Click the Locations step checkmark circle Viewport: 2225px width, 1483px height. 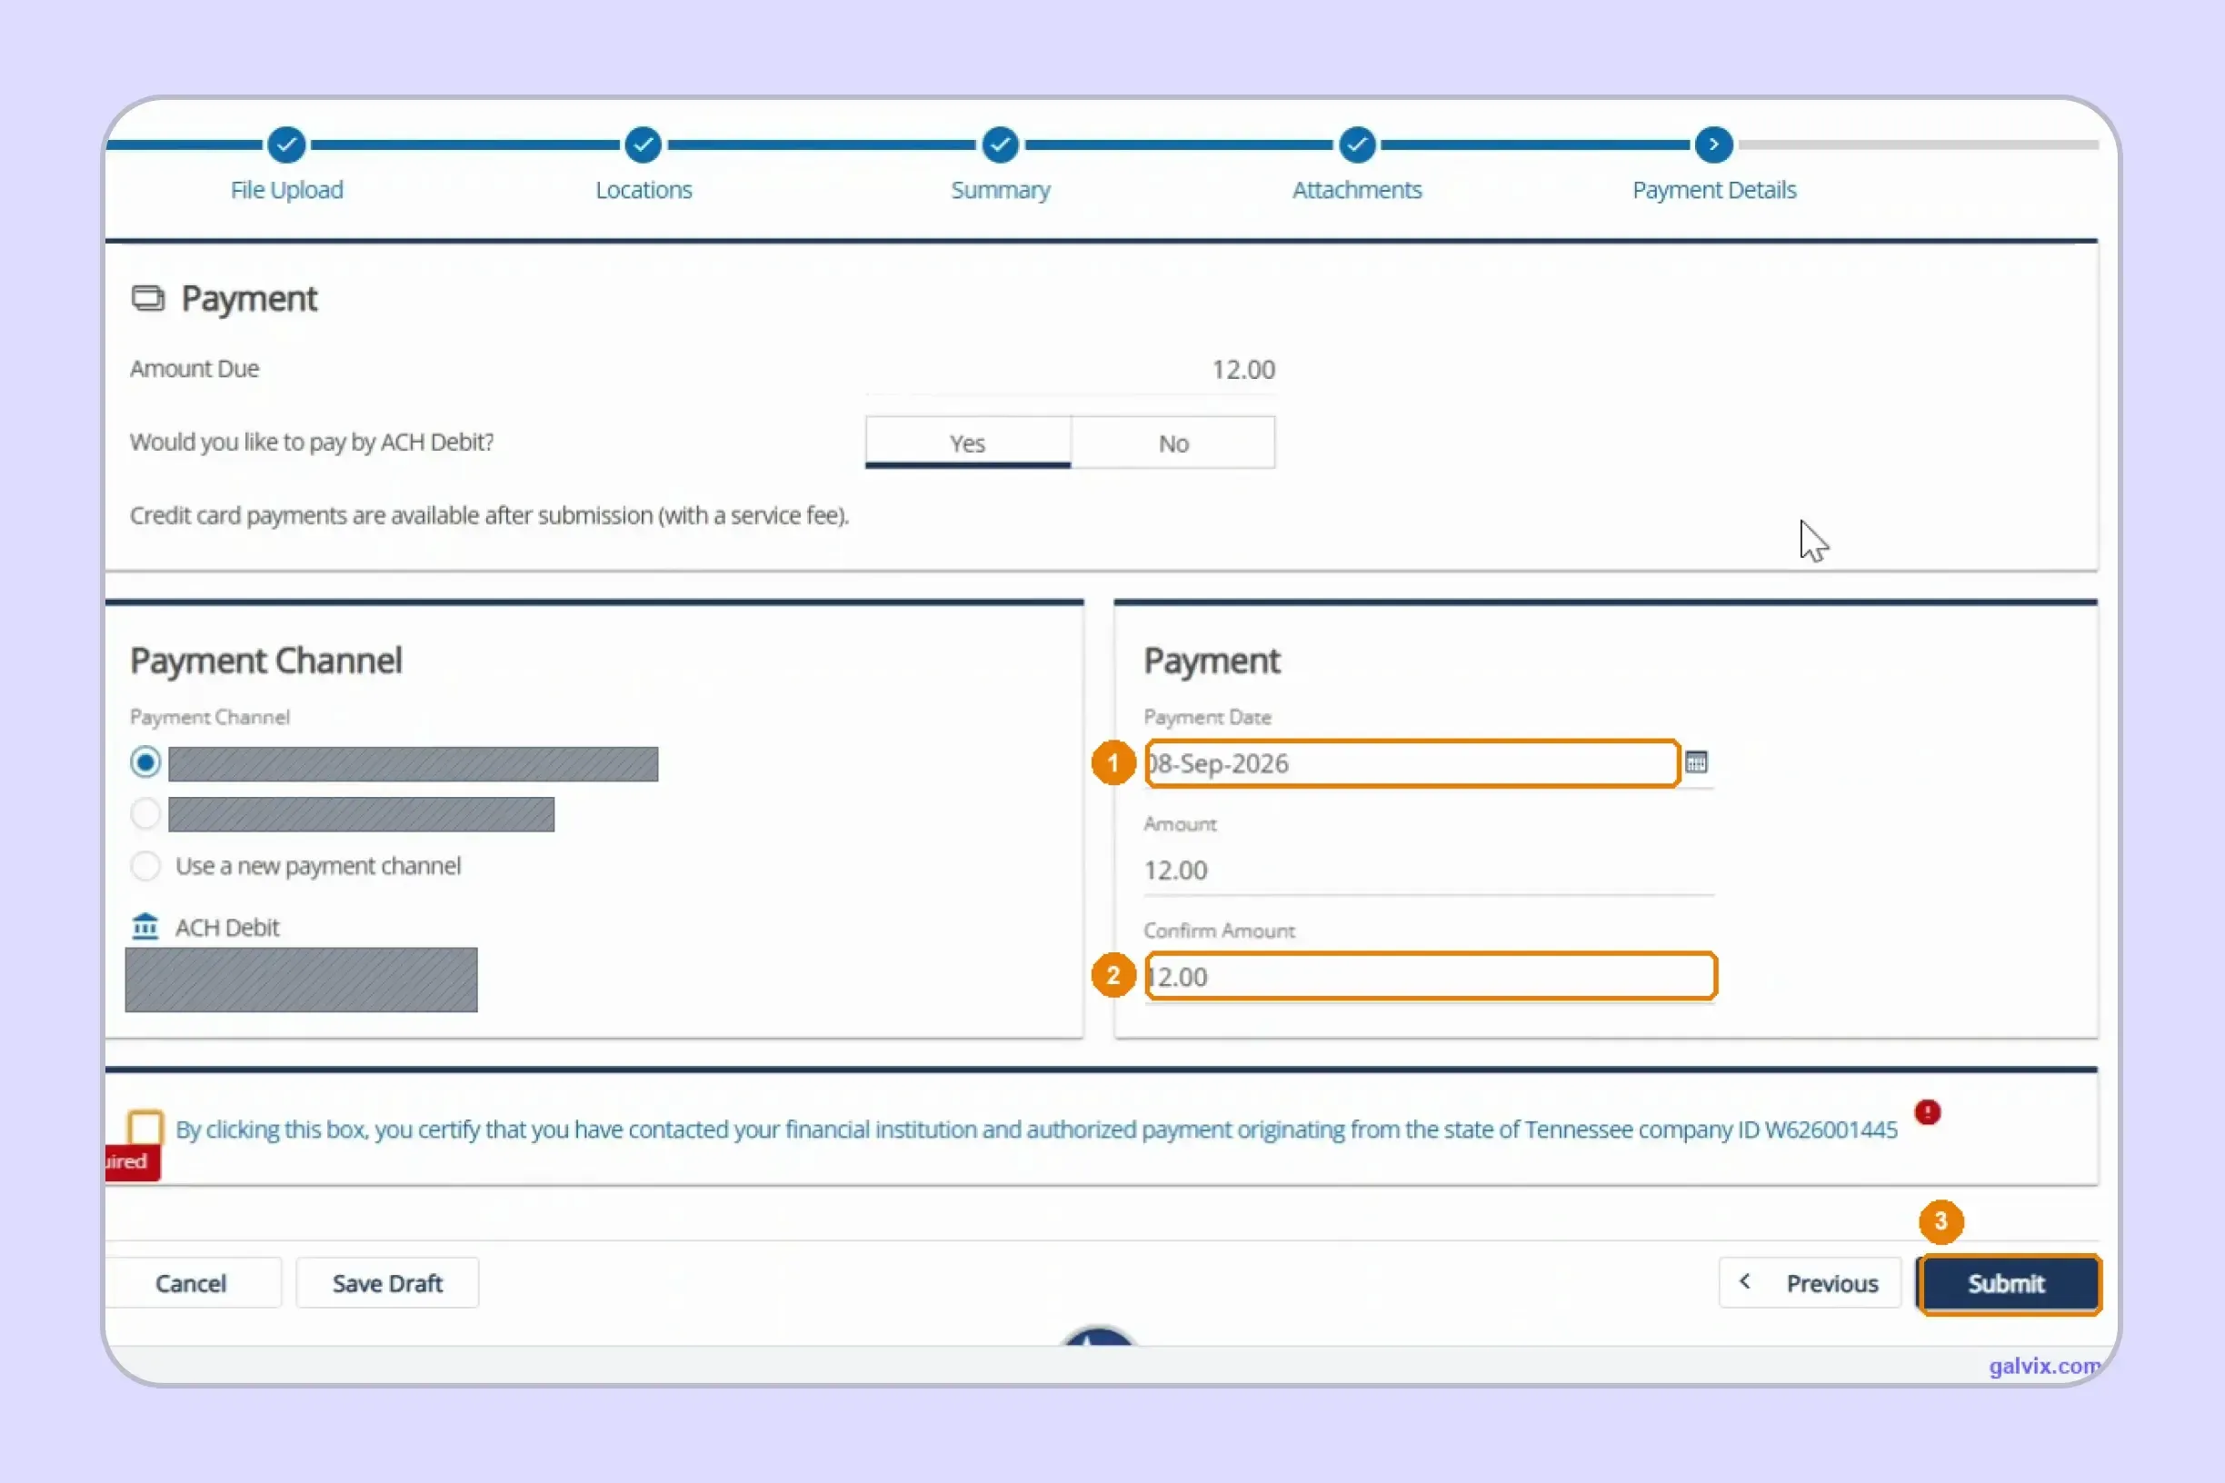644,144
